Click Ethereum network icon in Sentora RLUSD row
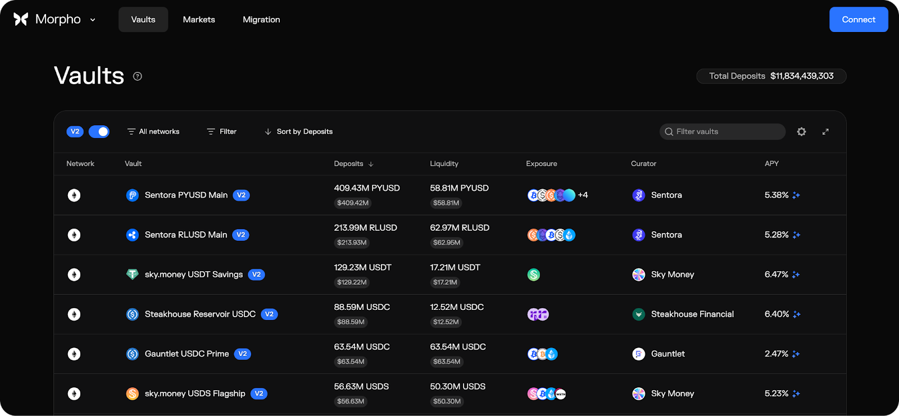The width and height of the screenshot is (899, 416). 74,235
